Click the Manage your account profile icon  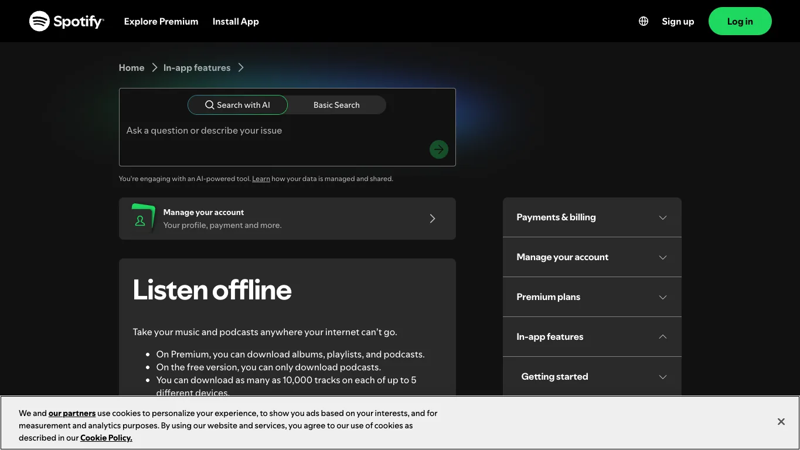142,219
